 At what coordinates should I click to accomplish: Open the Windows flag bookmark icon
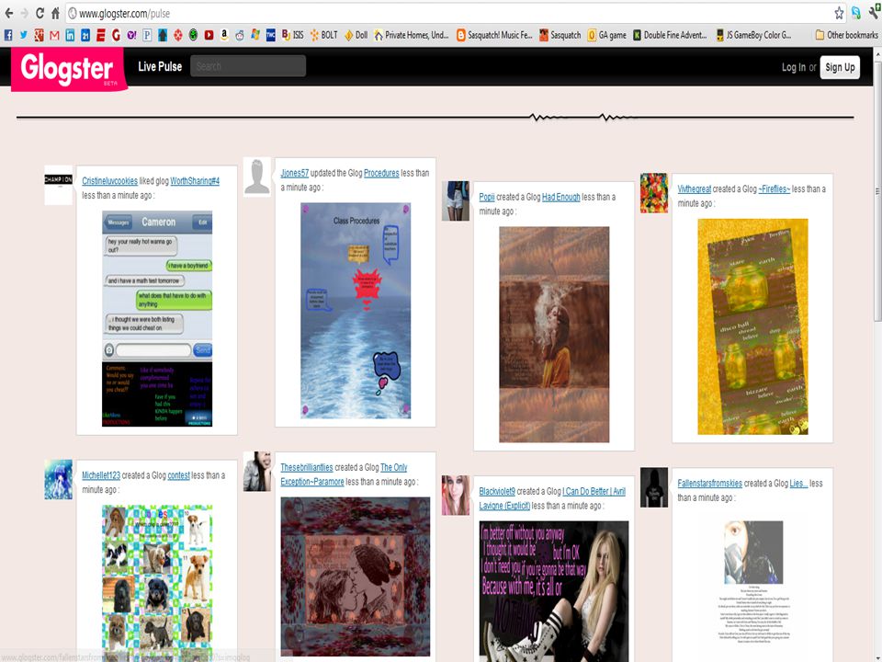coord(255,35)
